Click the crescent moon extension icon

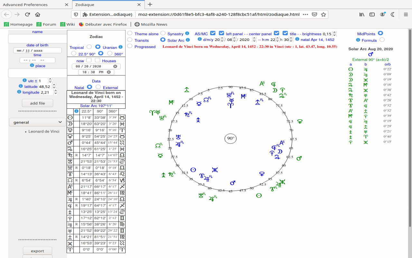(393, 15)
